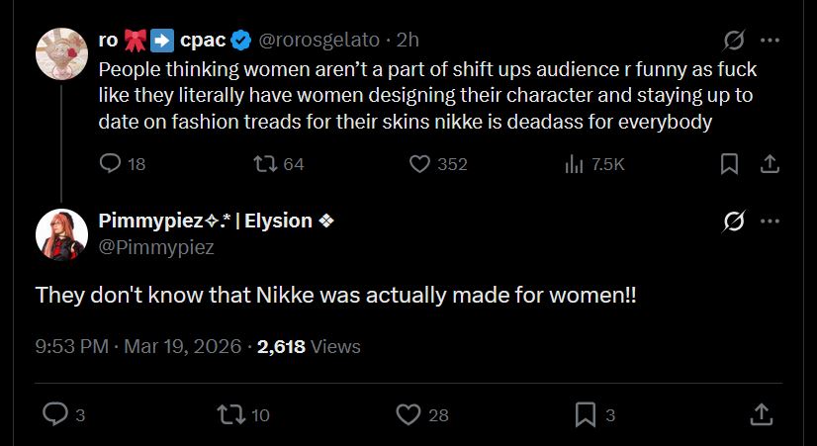Bookmark Pimmypiez's post with 3 bookmarks
The width and height of the screenshot is (817, 446).
coord(586,414)
